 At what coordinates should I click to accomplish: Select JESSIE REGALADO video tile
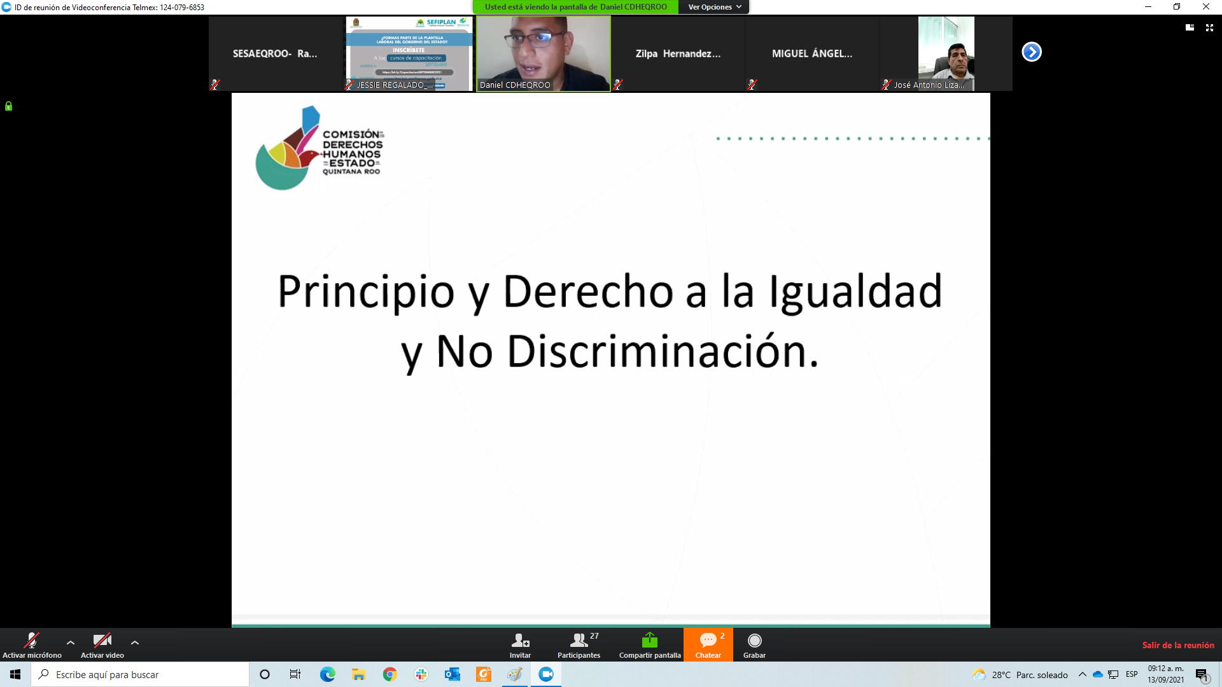[x=409, y=54]
